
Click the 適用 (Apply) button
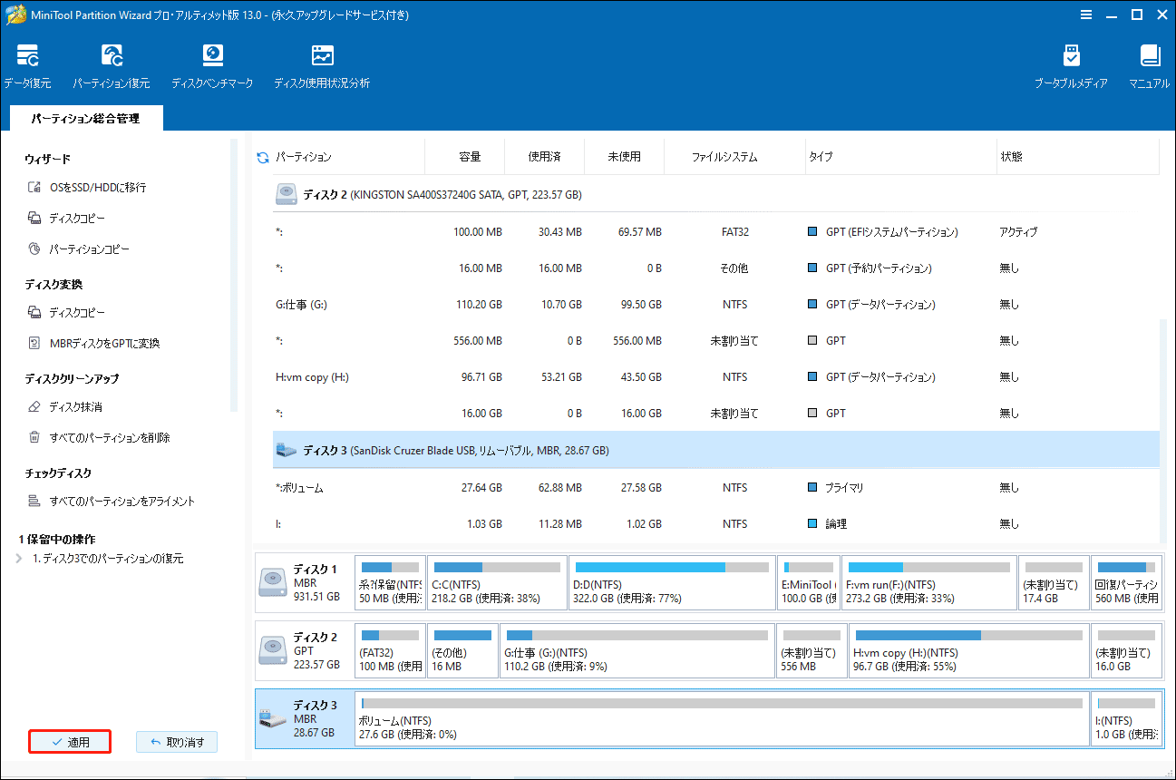[x=70, y=742]
